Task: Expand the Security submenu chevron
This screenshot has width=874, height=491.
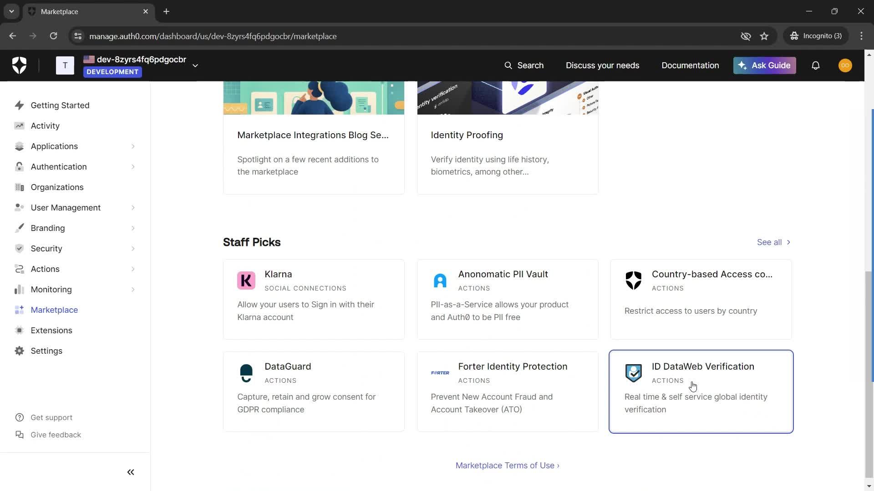Action: (133, 249)
